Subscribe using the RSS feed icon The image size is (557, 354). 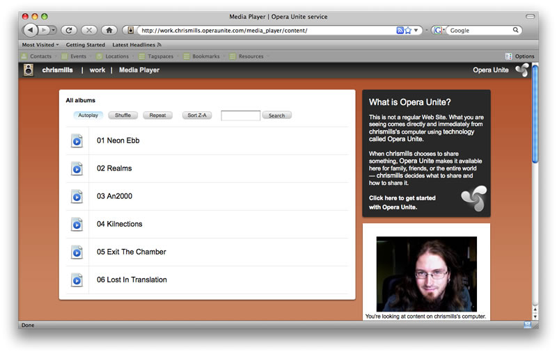(x=400, y=31)
